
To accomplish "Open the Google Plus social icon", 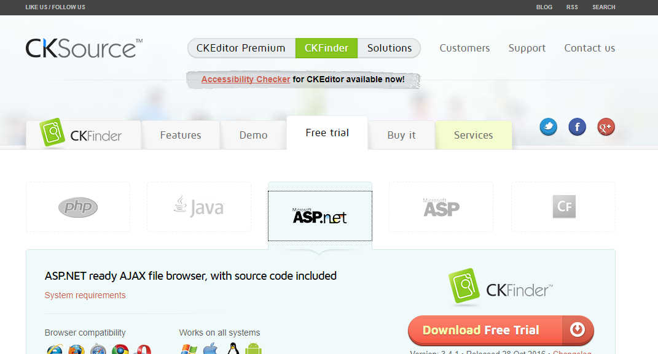I will coord(606,127).
